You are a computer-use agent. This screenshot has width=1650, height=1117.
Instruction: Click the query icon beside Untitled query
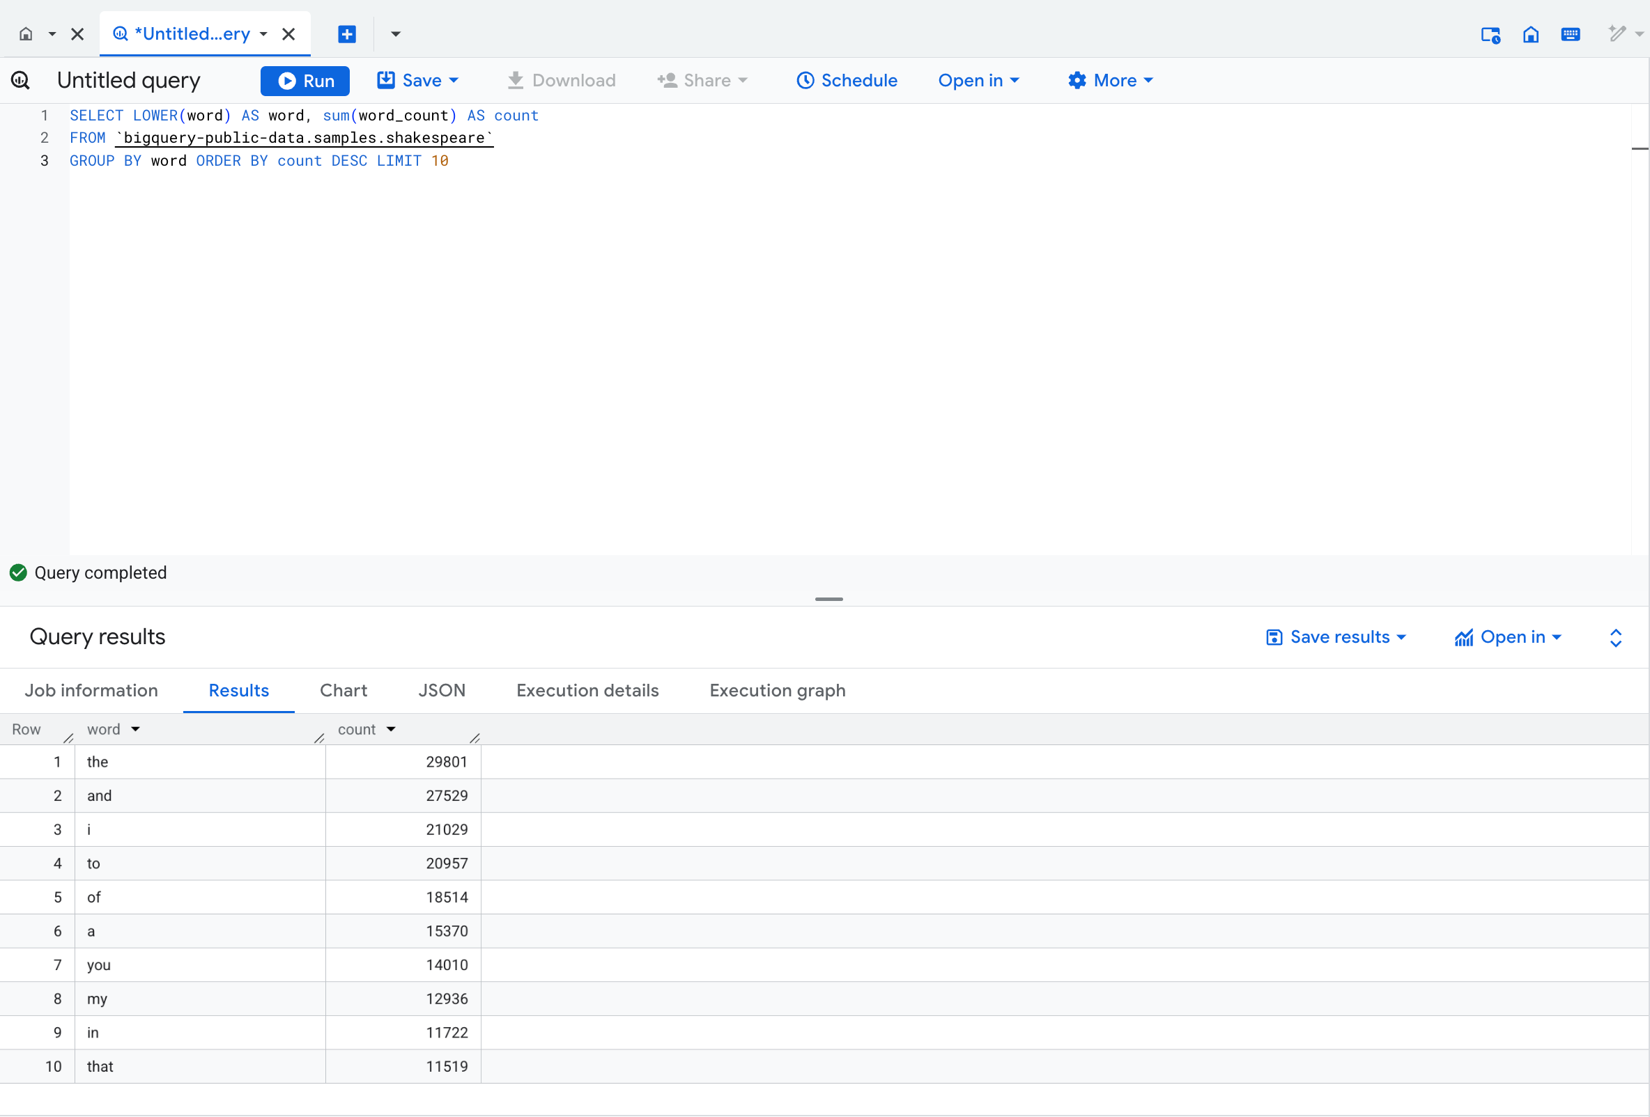21,80
